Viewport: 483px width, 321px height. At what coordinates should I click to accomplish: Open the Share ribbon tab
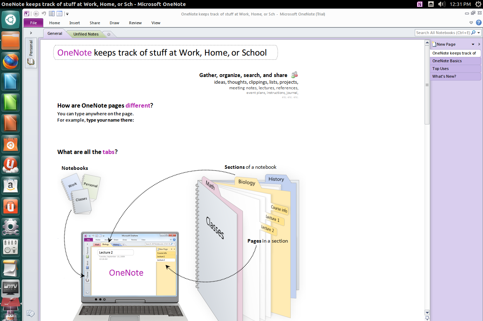click(95, 23)
